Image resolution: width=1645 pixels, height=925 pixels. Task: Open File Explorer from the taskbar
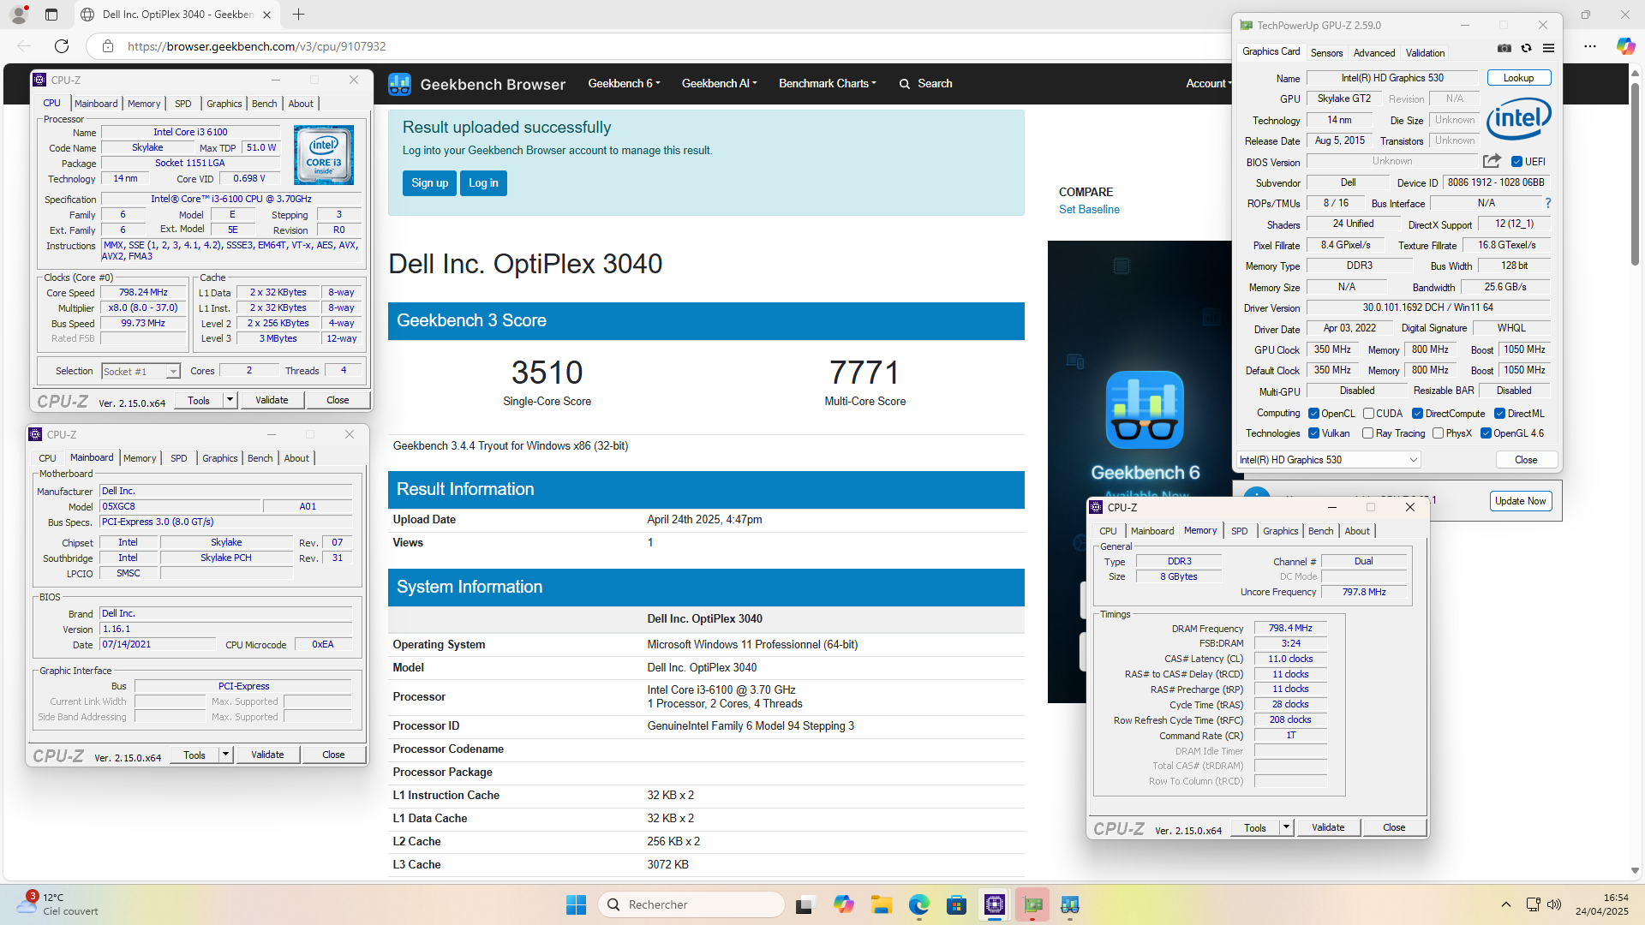click(881, 904)
